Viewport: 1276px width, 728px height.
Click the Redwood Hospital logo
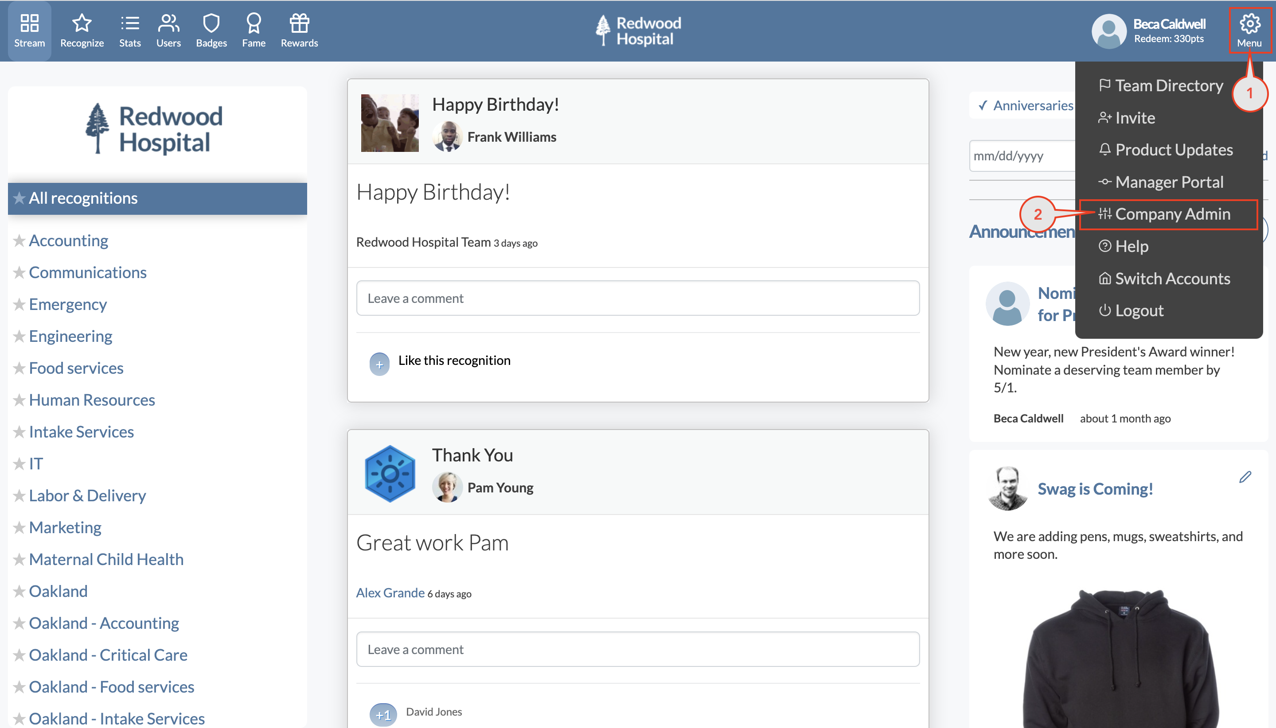coord(637,30)
